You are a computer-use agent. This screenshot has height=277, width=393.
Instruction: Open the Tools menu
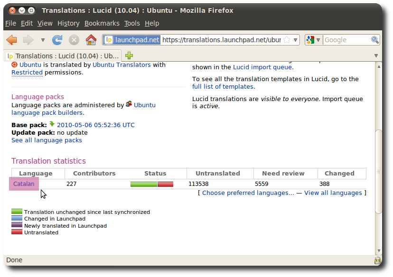132,23
